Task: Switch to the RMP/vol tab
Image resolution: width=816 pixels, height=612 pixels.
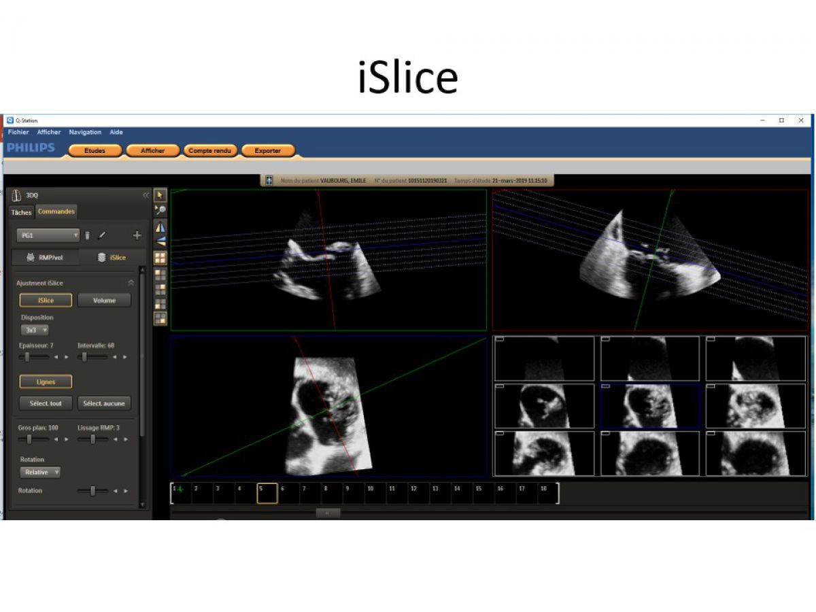Action: coord(46,258)
